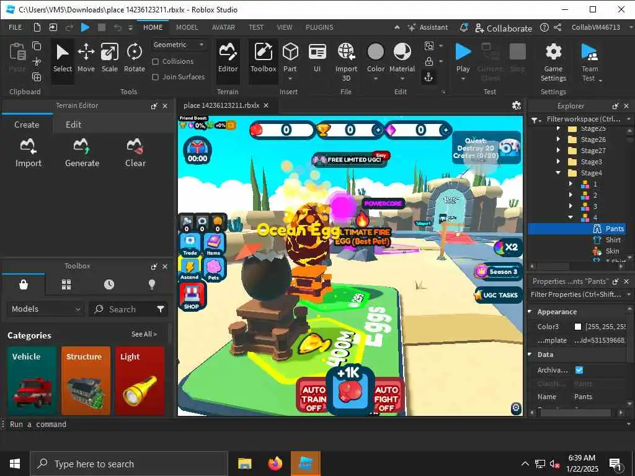Viewport: 635px width, 476px height.
Task: Open Toolbox Recent clock tab
Action: click(x=109, y=284)
